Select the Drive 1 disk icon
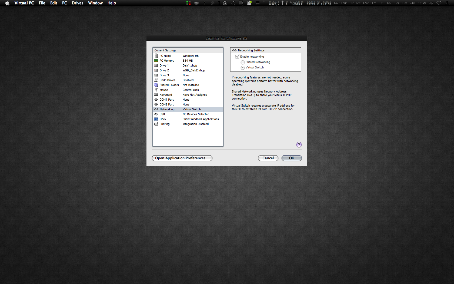Screen dimensions: 454x284 156,65
